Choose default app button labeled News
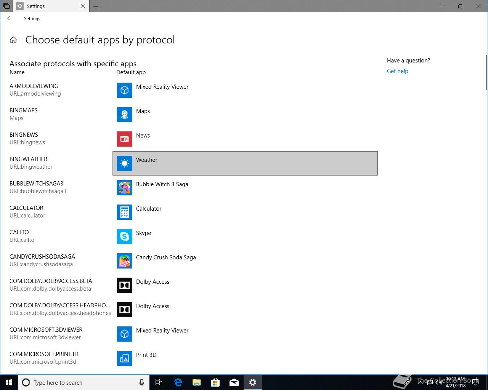The height and width of the screenshot is (390, 488). click(245, 139)
